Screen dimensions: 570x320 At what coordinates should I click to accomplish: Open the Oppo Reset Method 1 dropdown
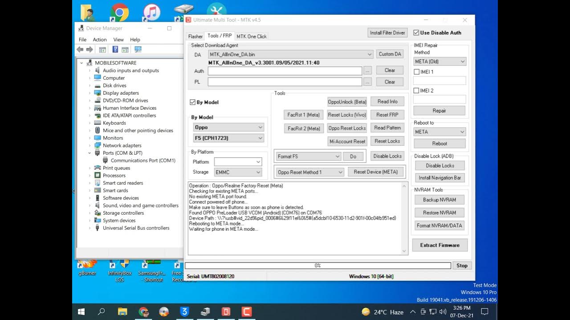pos(310,172)
